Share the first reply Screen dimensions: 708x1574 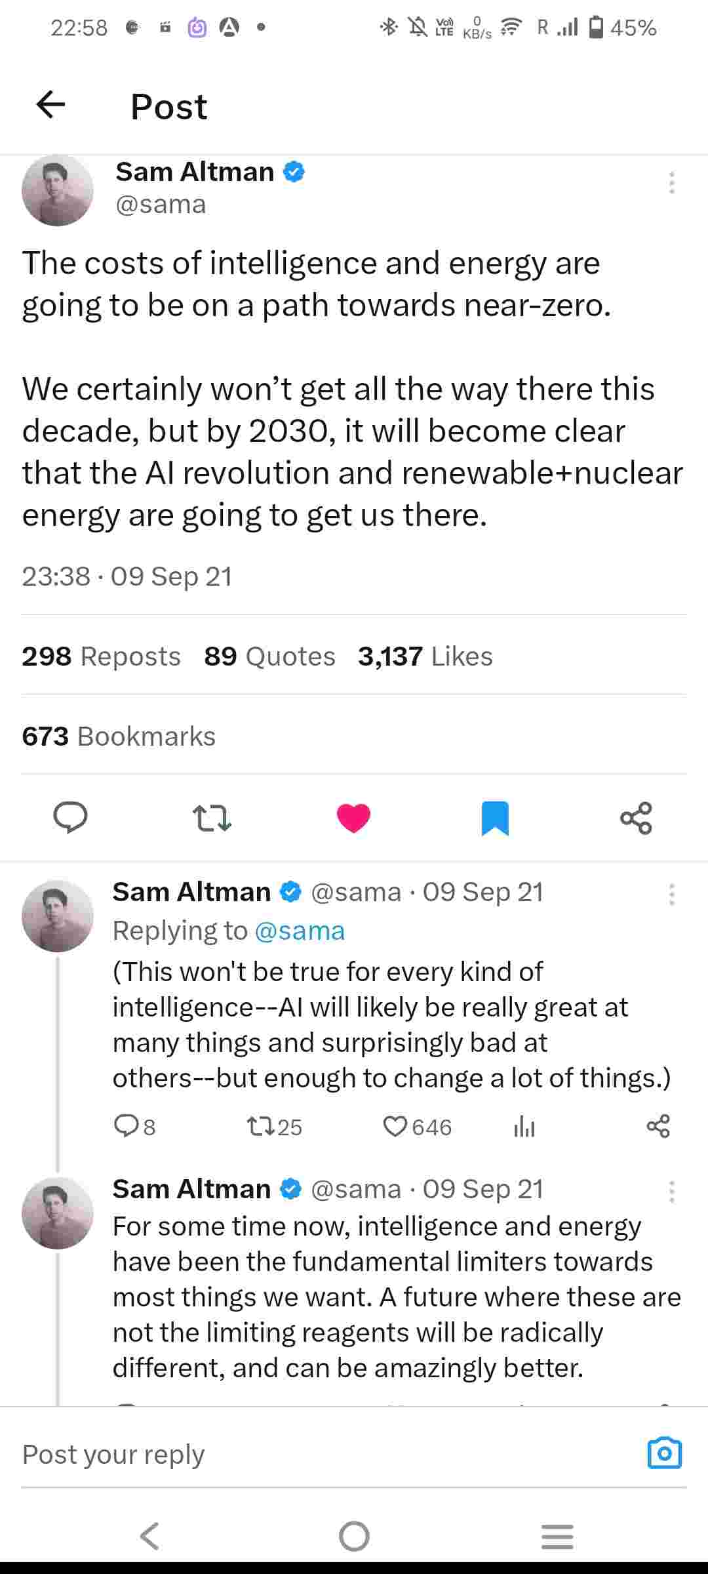click(x=658, y=1126)
